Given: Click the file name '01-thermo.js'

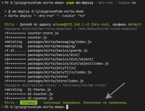Looking at the screenshot, I should click(39, 90).
